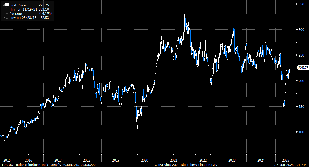309x167 pixels.
Task: Click the 150 label on the price axis
Action: pyautogui.click(x=301, y=106)
